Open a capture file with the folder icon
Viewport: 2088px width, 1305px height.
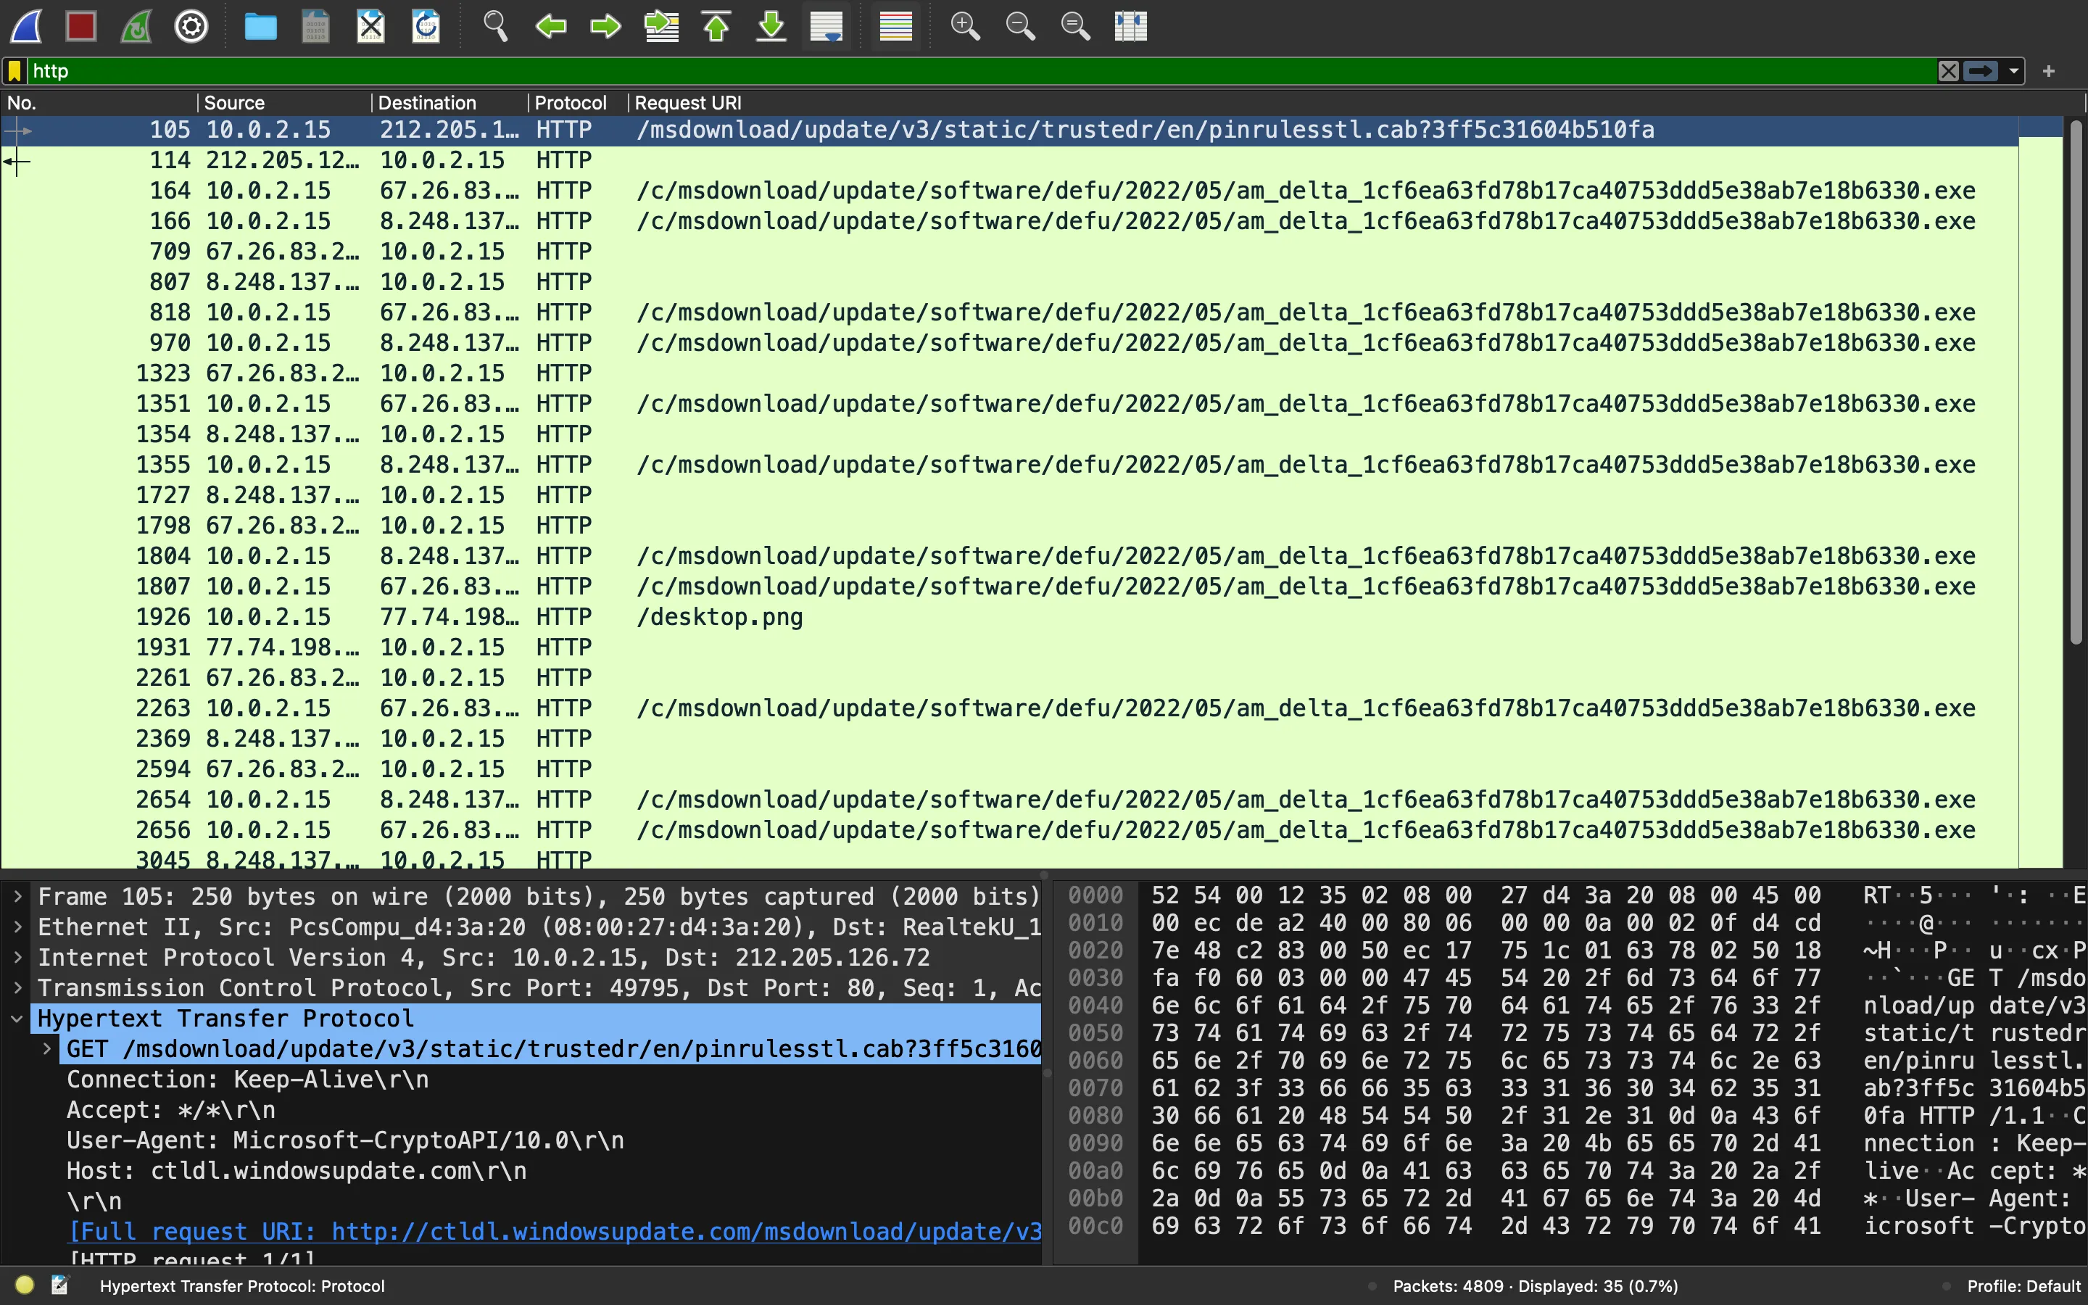[x=260, y=26]
